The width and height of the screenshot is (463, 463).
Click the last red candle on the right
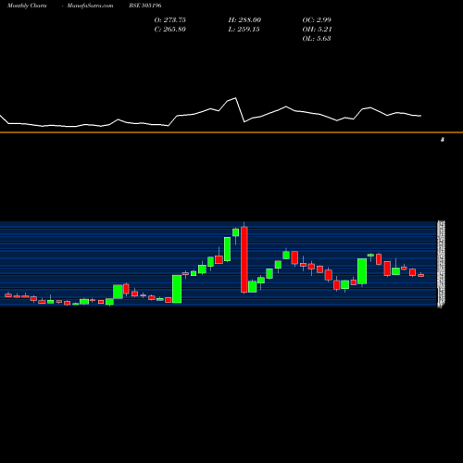[x=421, y=275]
